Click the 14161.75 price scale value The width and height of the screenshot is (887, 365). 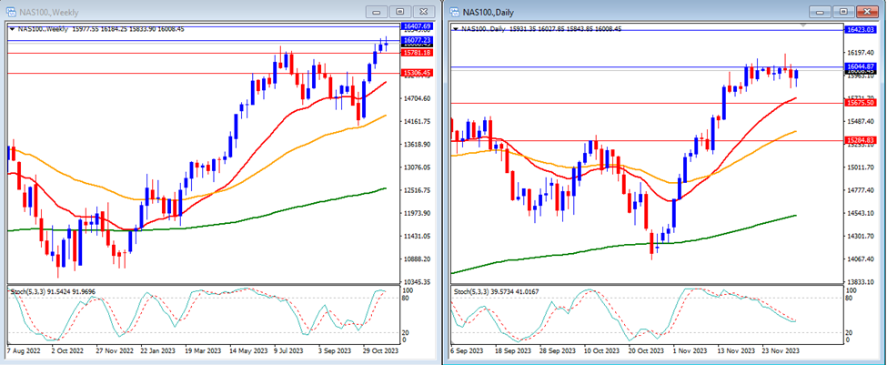pyautogui.click(x=415, y=122)
